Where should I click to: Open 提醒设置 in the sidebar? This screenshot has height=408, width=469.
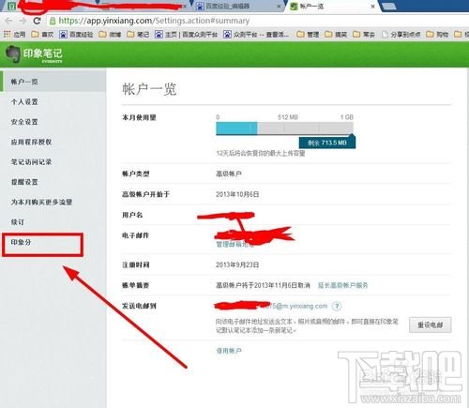coord(24,182)
